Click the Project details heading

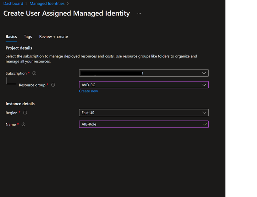click(x=19, y=48)
